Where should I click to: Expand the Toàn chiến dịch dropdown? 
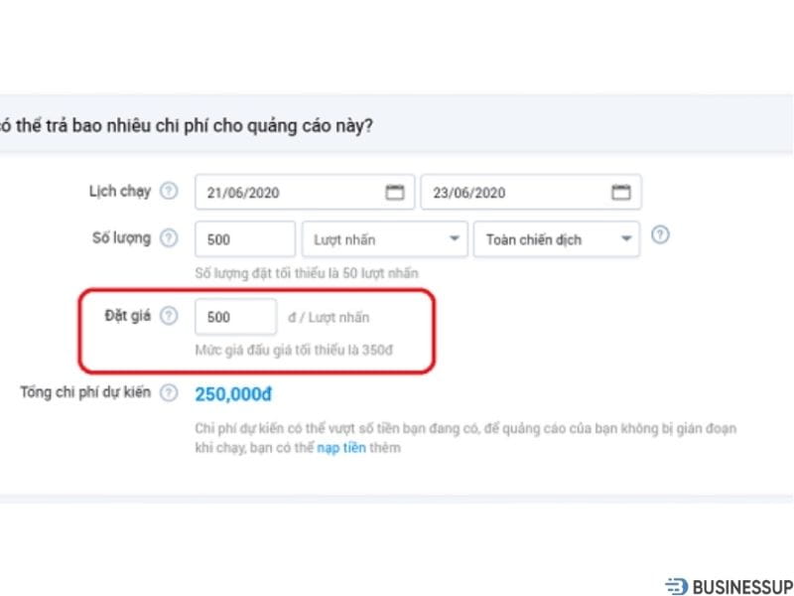[x=556, y=238]
